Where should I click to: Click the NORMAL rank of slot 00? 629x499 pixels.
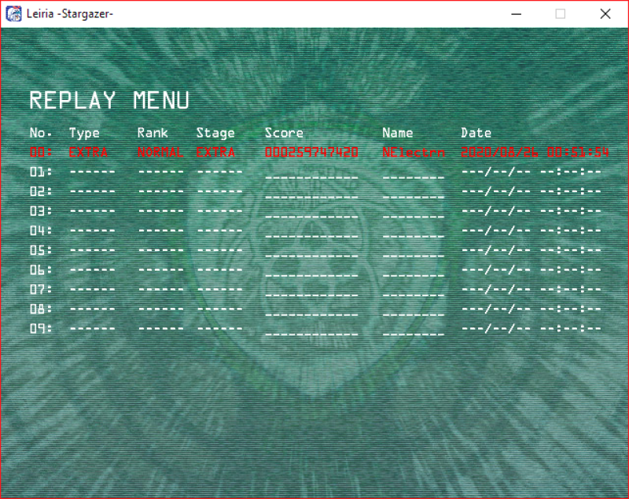tap(160, 152)
